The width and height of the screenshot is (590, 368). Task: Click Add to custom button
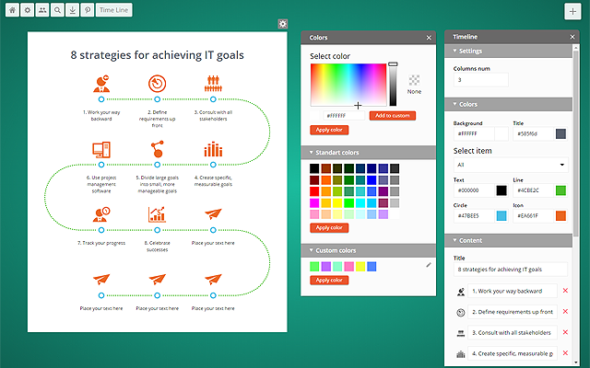pos(393,116)
